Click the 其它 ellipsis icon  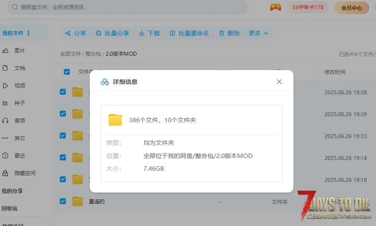[5, 138]
